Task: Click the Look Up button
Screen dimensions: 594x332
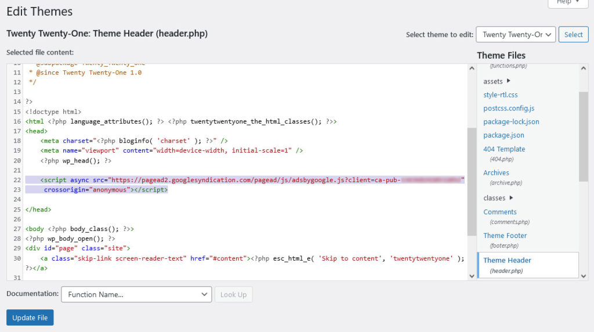Action: [x=233, y=294]
